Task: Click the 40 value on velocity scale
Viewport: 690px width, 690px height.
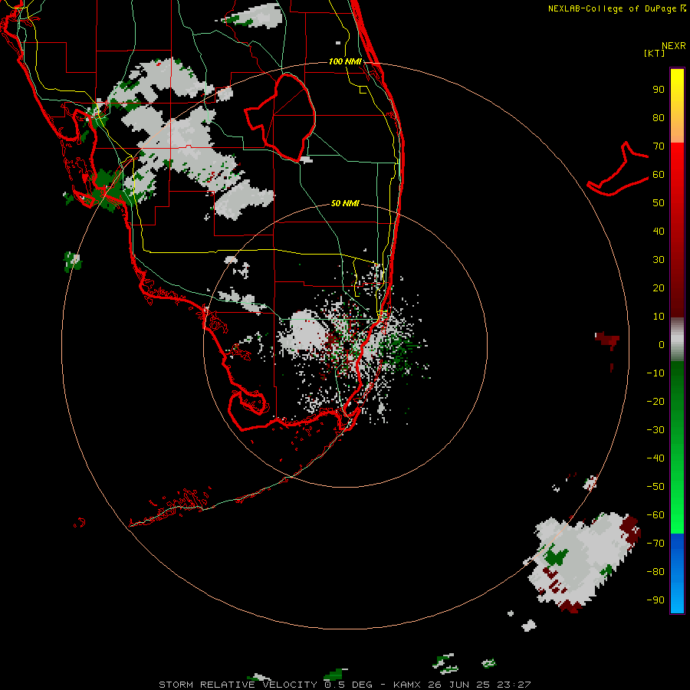Action: pos(659,232)
